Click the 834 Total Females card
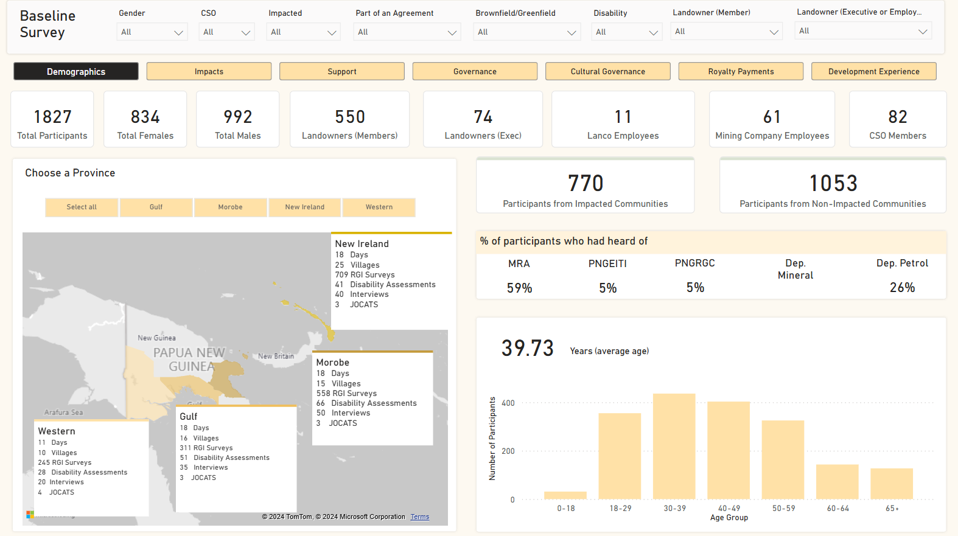Image resolution: width=958 pixels, height=536 pixels. (x=145, y=119)
